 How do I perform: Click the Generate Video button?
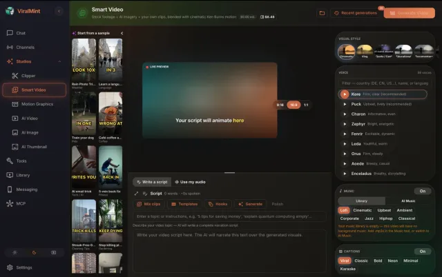409,13
